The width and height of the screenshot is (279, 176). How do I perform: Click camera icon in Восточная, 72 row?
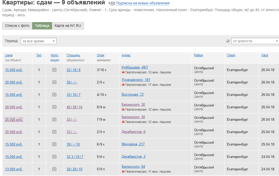click(54, 95)
